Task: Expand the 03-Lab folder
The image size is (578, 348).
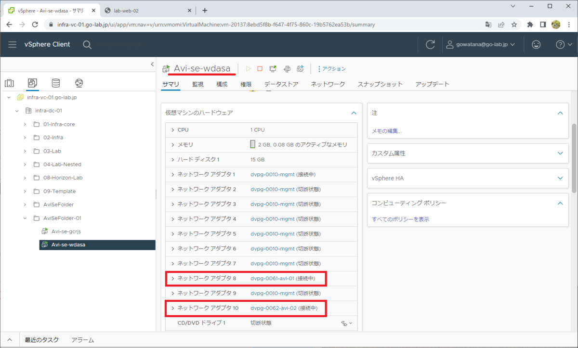Action: tap(25, 151)
